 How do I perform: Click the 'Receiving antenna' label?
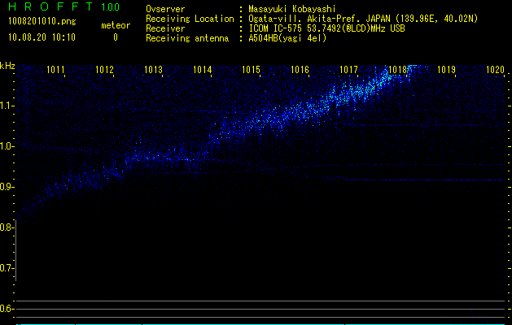click(x=187, y=38)
